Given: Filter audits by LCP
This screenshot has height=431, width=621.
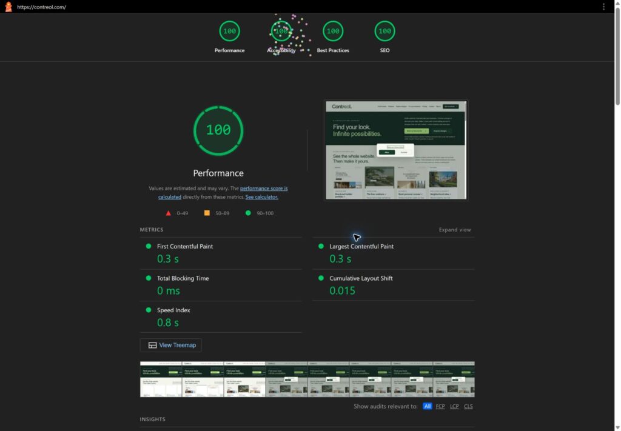Looking at the screenshot, I should [x=454, y=406].
